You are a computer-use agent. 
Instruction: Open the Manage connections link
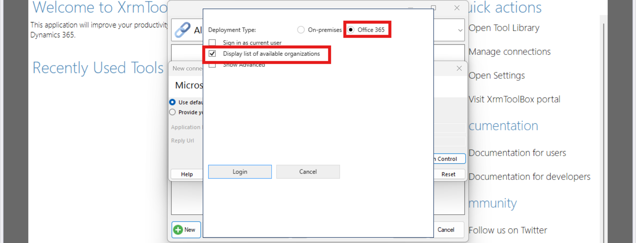[509, 52]
